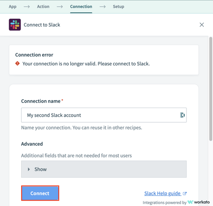Click the vertical scrollbar thumb
This screenshot has height=206, width=213.
211,89
